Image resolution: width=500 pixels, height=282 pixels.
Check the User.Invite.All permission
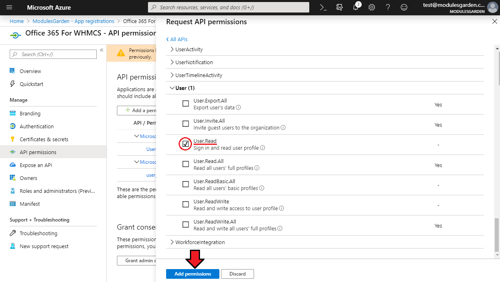pos(185,124)
